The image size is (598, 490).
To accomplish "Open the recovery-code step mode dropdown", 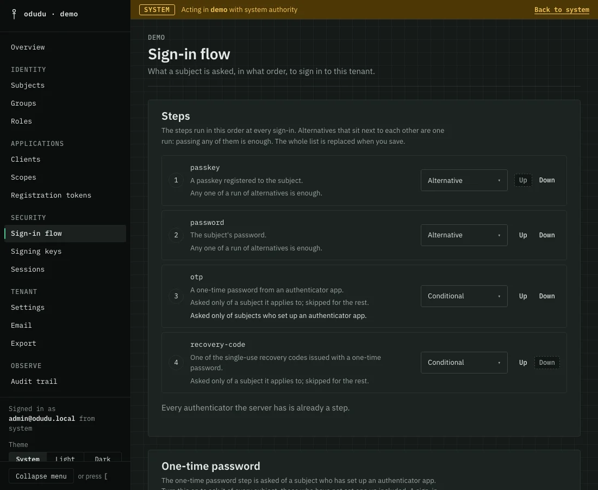I will [464, 363].
